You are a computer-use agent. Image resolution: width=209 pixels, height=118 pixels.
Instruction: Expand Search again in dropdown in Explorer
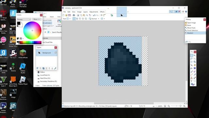coord(48,26)
